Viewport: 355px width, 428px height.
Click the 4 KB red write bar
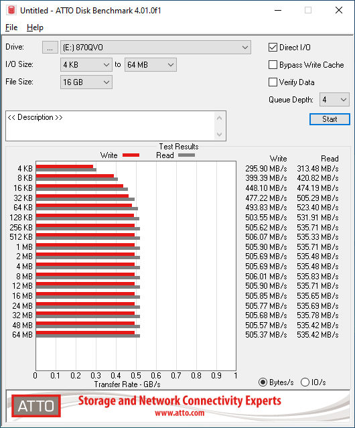[64, 167]
